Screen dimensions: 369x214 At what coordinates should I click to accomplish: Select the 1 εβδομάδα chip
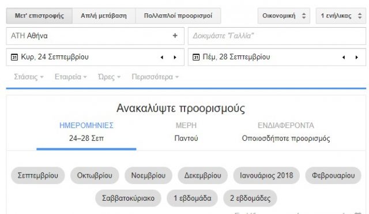(x=192, y=198)
